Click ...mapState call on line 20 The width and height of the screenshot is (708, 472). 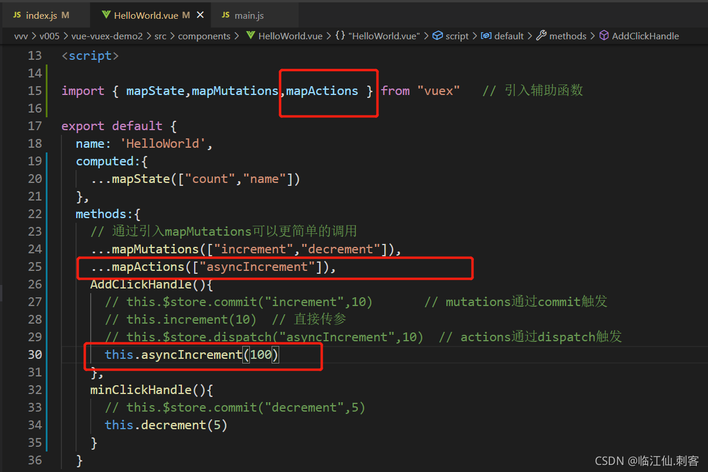[x=195, y=179]
